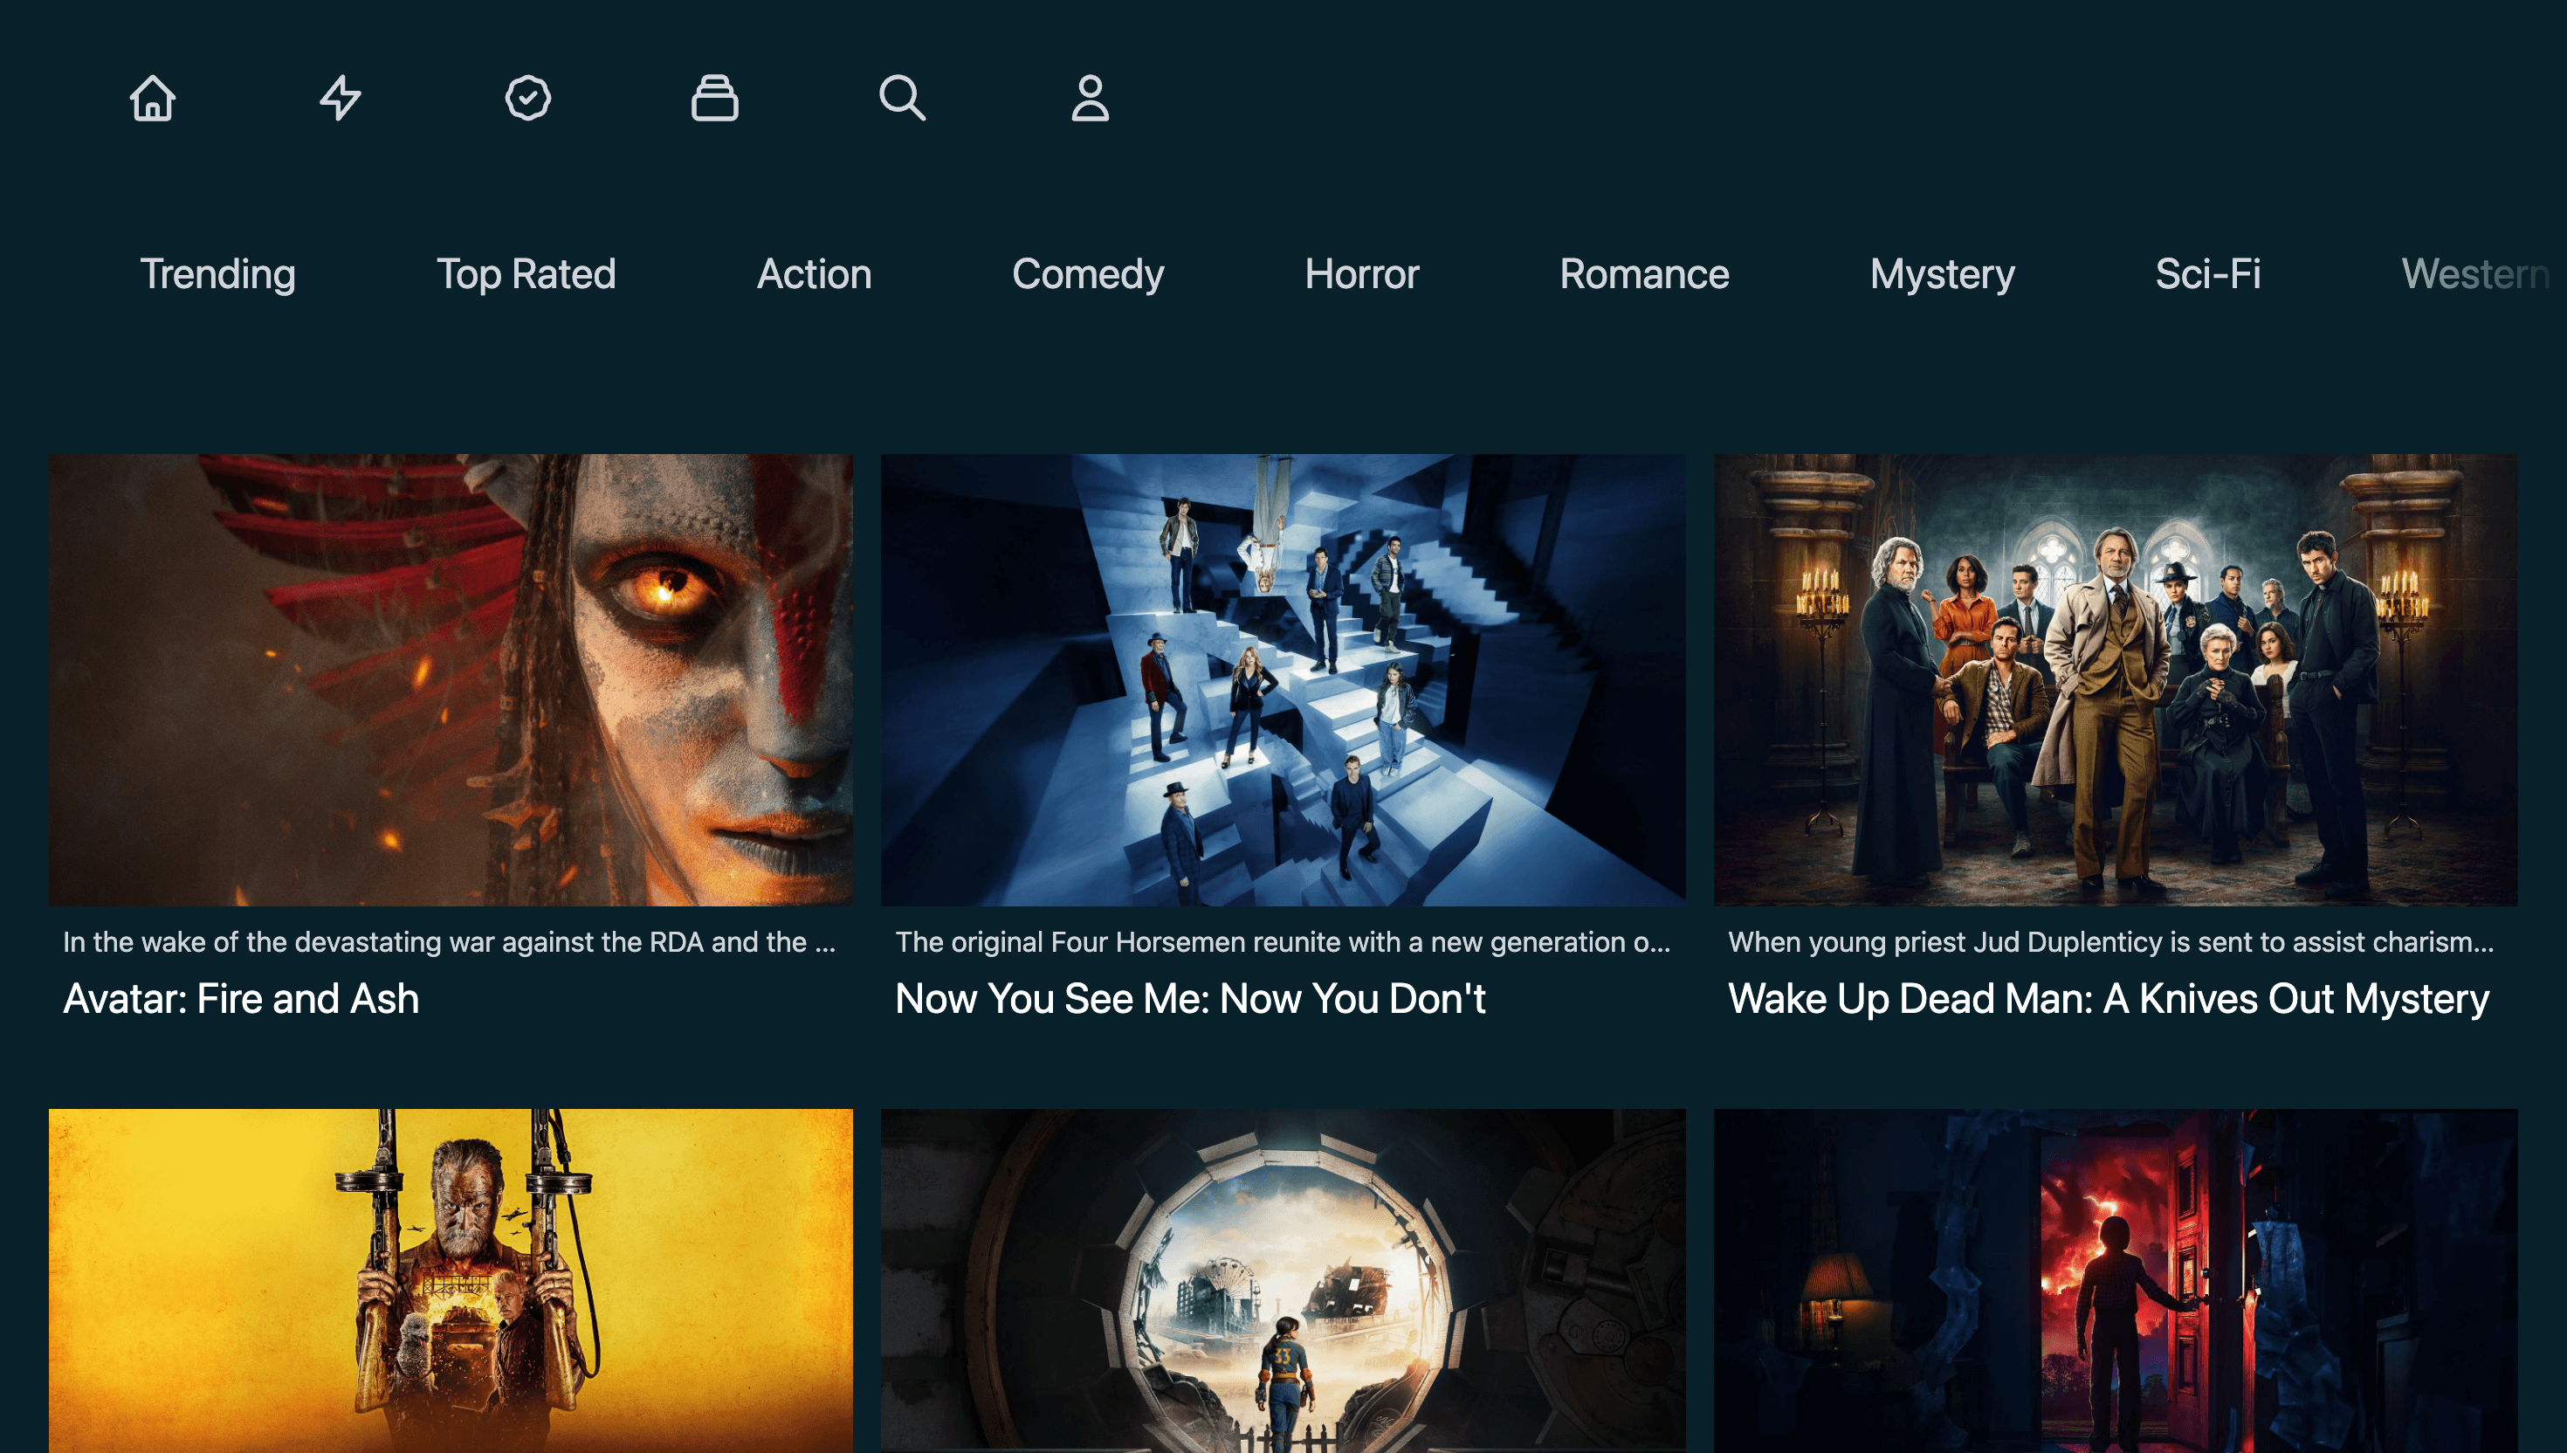Browse the Horror genre
The image size is (2567, 1453).
1362,274
